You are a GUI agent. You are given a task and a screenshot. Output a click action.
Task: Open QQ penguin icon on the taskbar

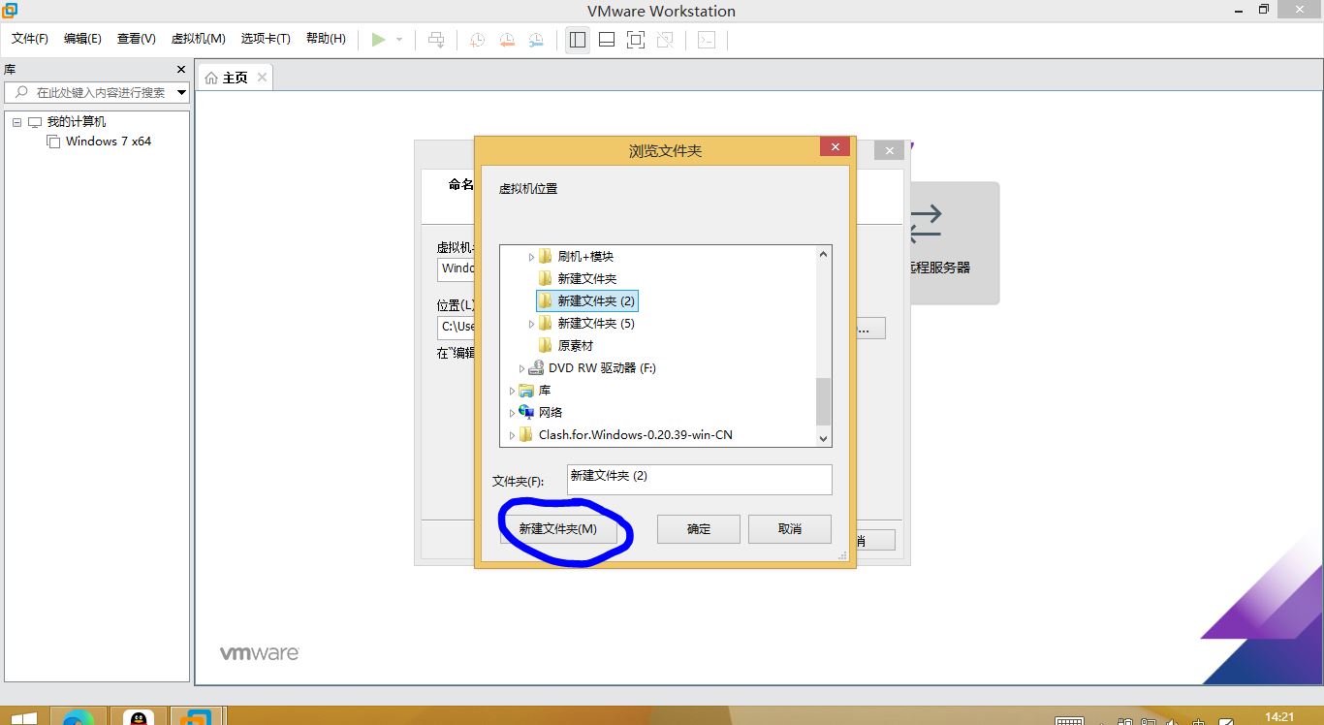tap(140, 717)
